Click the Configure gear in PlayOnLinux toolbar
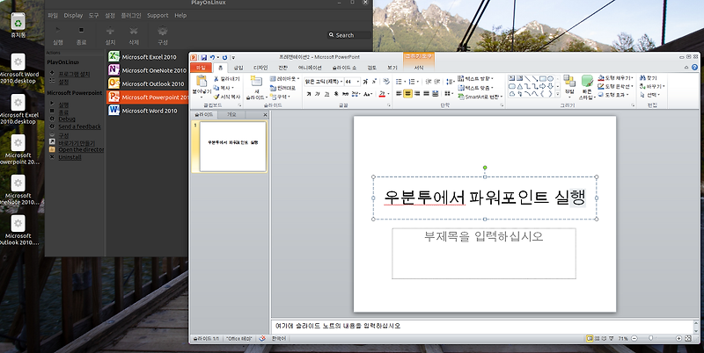This screenshot has height=353, width=704. (163, 31)
